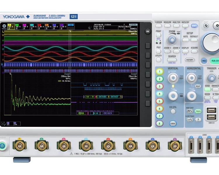Image resolution: width=219 pixels, height=175 pixels.
Task: Open the 10ms/div timebase setting
Action: tap(132, 31)
